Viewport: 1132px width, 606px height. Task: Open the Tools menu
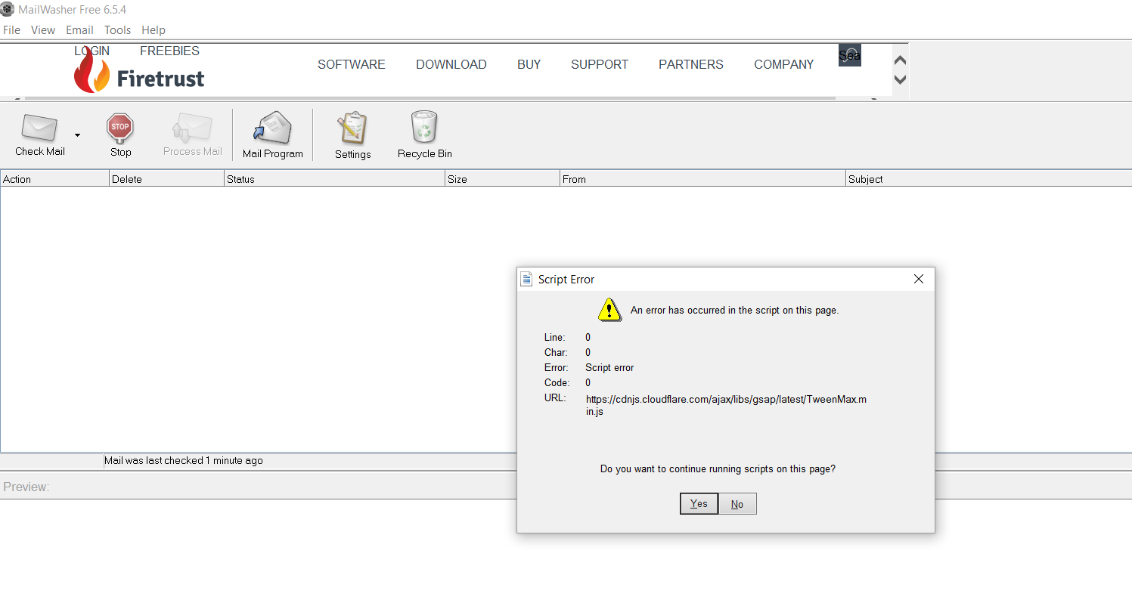(117, 30)
